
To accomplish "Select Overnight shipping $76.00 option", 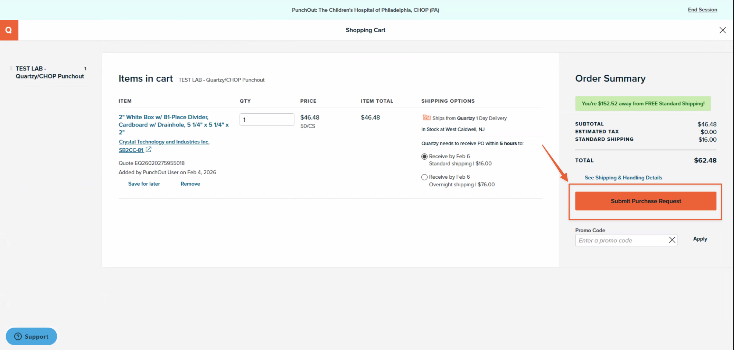I will [x=424, y=177].
